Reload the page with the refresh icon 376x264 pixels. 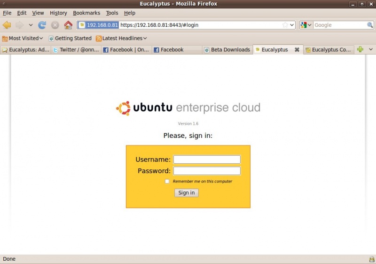coord(42,25)
